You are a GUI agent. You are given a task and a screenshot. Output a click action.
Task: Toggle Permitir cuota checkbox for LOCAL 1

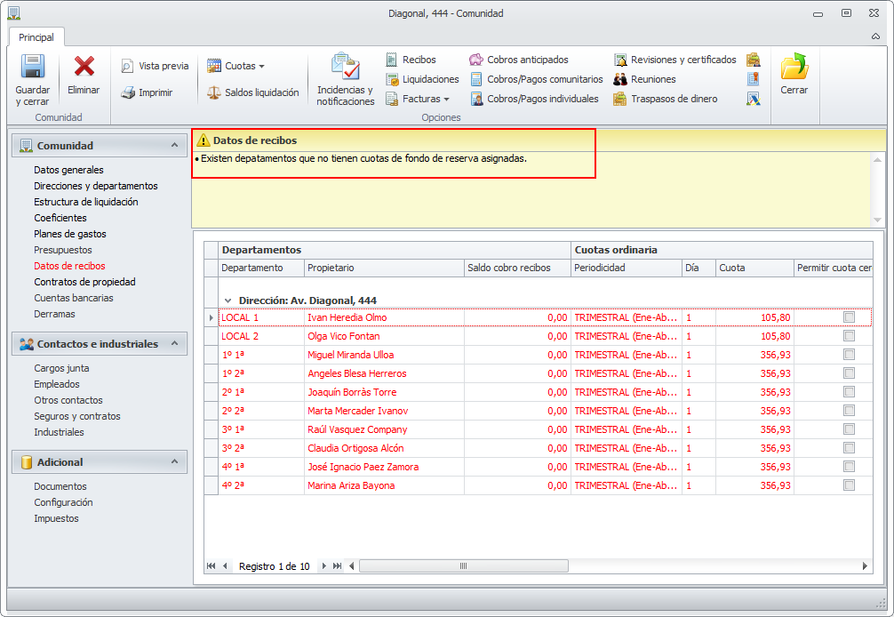pyautogui.click(x=849, y=317)
